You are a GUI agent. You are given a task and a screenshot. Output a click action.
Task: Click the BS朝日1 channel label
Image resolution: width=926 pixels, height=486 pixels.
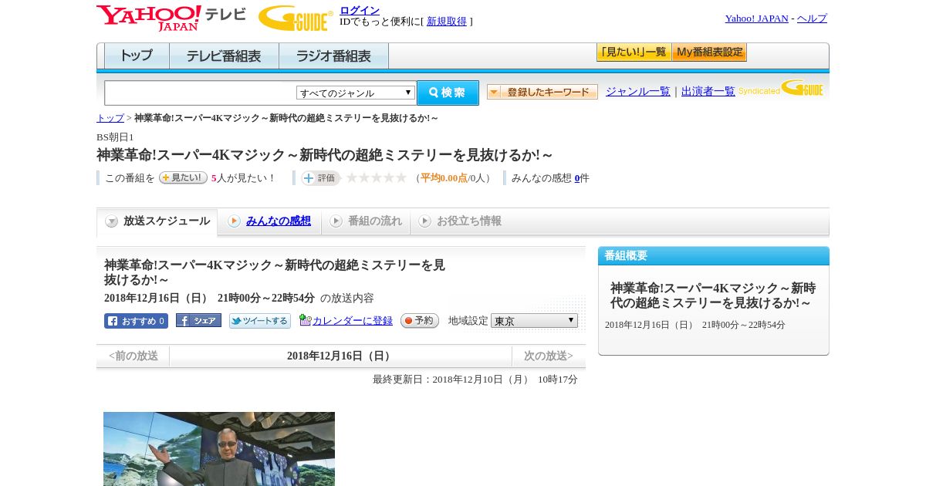(x=115, y=137)
